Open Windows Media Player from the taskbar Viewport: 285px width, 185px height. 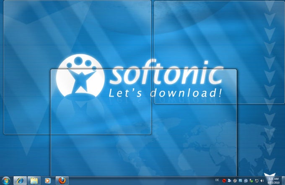[x=48, y=180]
